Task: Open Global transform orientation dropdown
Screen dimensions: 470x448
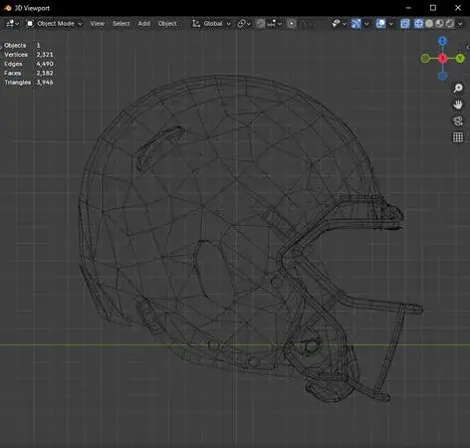Action: click(211, 24)
